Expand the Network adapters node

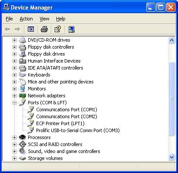[x=14, y=96]
